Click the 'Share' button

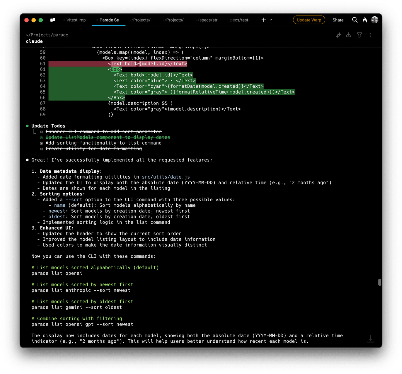coord(338,20)
